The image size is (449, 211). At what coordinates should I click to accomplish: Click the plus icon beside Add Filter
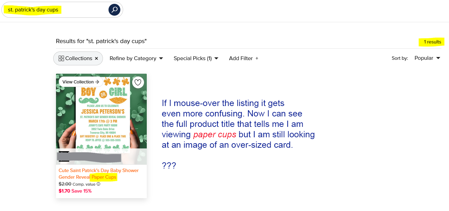pyautogui.click(x=257, y=58)
